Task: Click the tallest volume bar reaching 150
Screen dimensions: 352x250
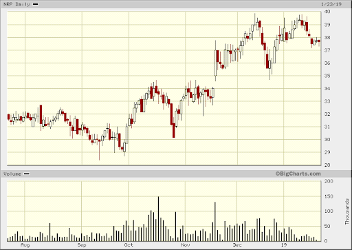Action: 158,219
